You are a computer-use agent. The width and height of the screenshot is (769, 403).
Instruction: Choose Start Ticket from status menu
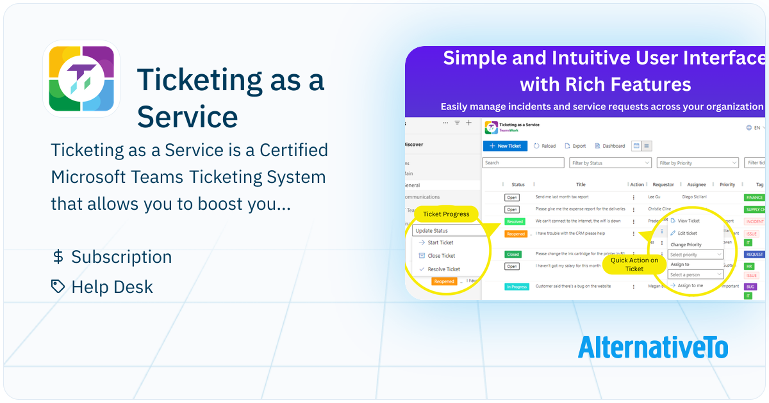(x=436, y=242)
